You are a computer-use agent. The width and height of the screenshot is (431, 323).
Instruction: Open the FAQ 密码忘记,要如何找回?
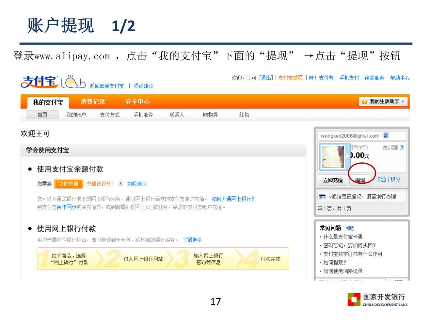349,245
